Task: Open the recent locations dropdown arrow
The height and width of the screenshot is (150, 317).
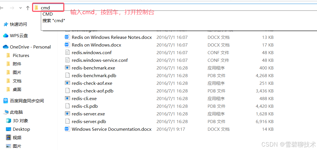Action: 20,8
